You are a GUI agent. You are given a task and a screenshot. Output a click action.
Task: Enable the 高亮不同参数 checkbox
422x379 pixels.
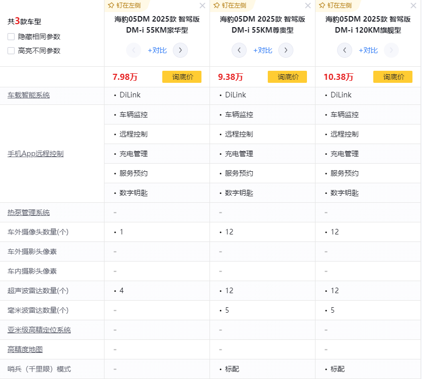pos(11,51)
